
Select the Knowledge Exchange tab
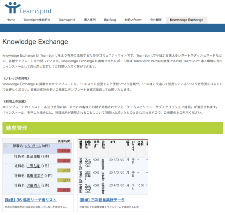[x=186, y=20]
